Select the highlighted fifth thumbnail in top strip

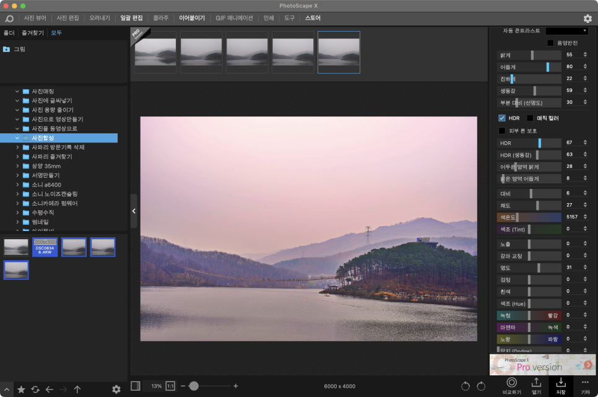coord(339,52)
